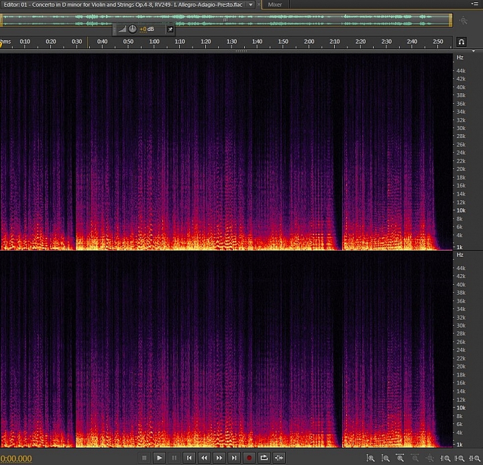
Task: Click the hms label on the time ruler
Action: point(5,42)
